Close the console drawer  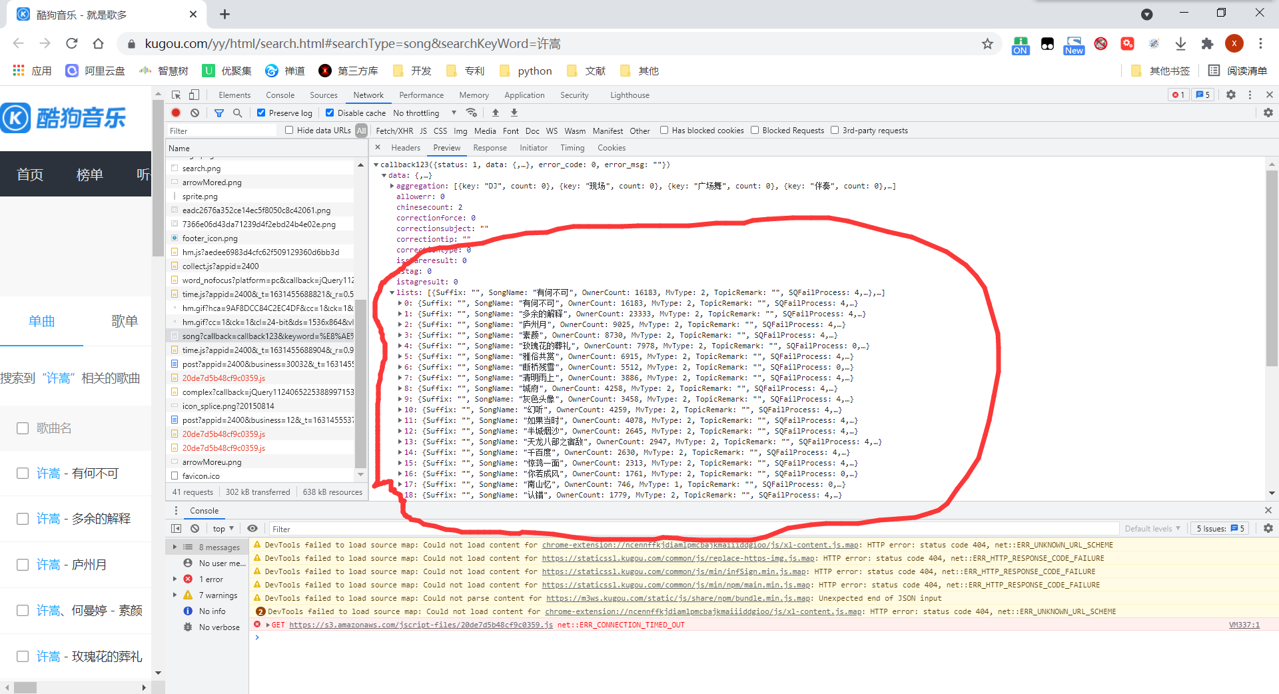pos(1268,510)
